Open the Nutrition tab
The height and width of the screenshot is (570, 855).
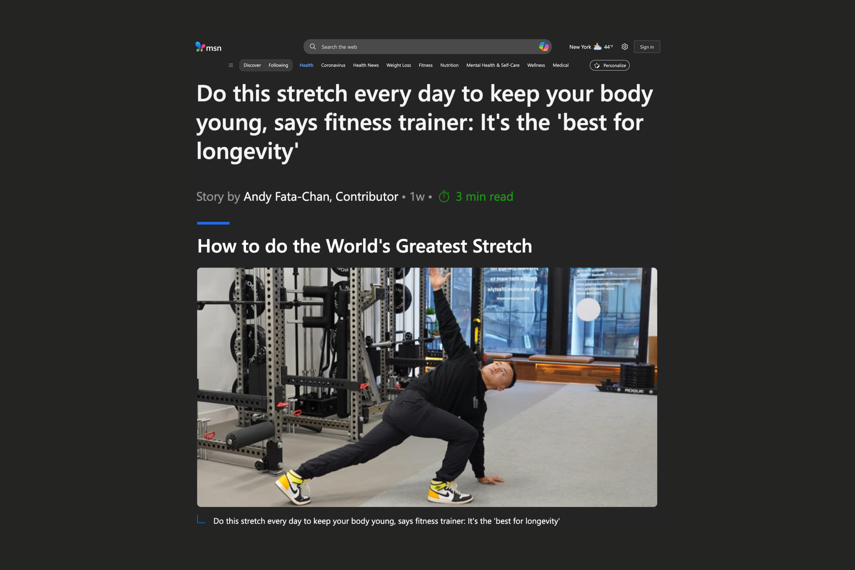449,65
